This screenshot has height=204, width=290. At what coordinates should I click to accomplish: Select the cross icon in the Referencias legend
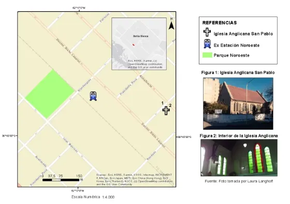(207, 32)
